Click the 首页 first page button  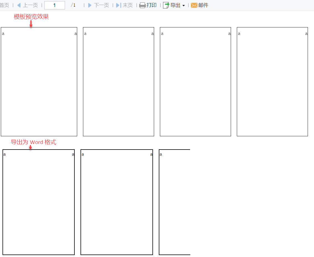click(x=4, y=5)
